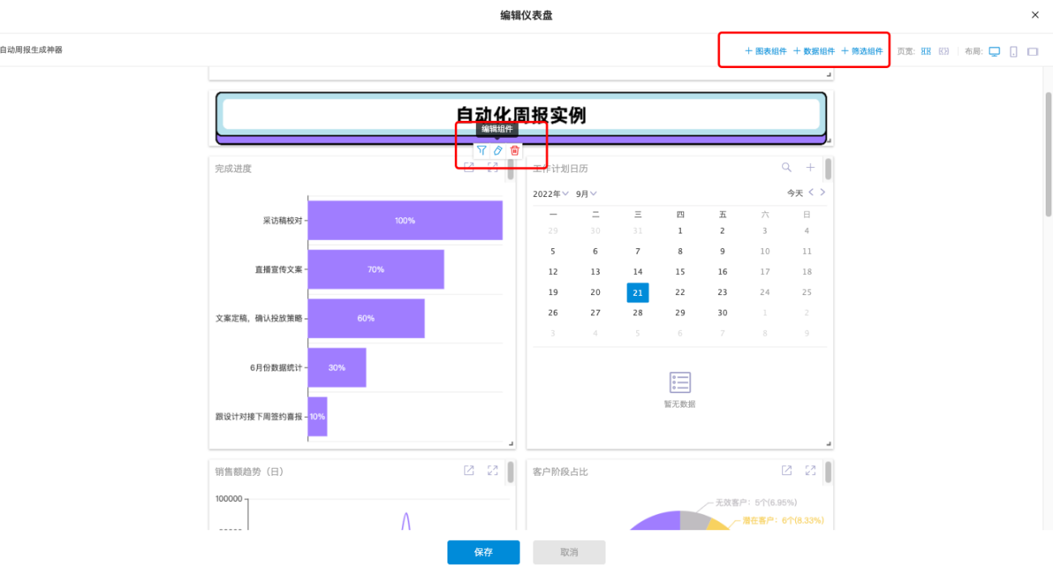Open the 2022年 year dropdown
This screenshot has width=1053, height=574.
[x=551, y=194]
